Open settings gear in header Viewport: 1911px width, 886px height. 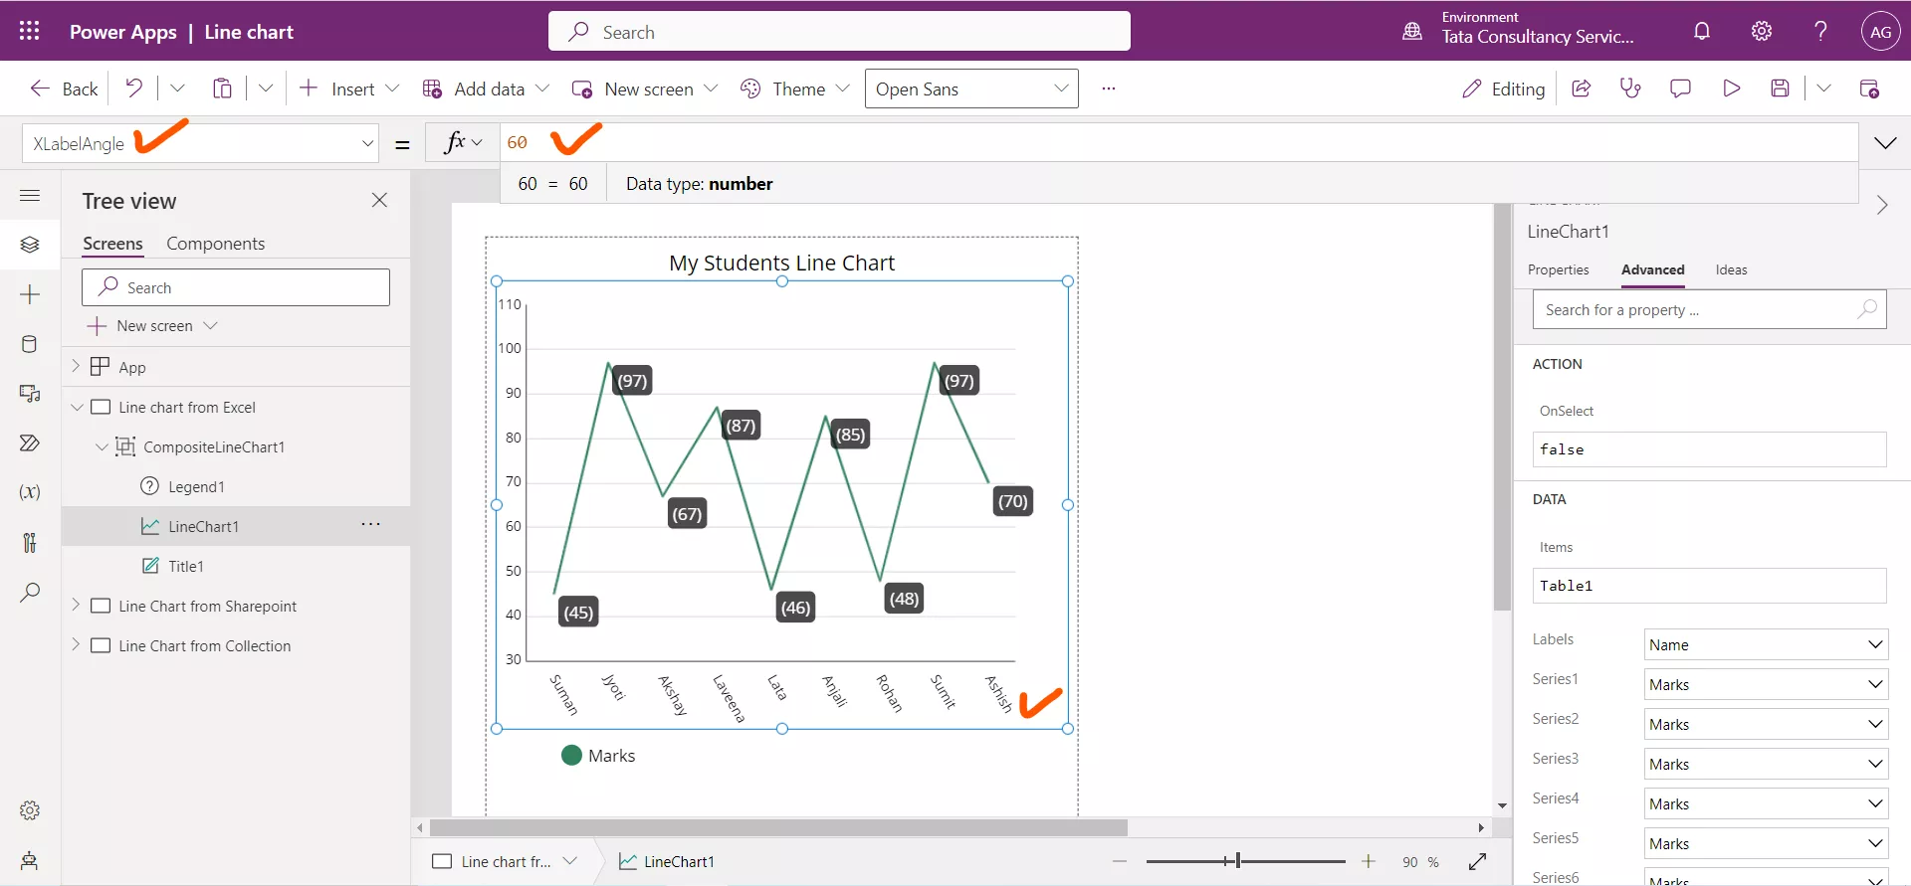coord(1762,31)
